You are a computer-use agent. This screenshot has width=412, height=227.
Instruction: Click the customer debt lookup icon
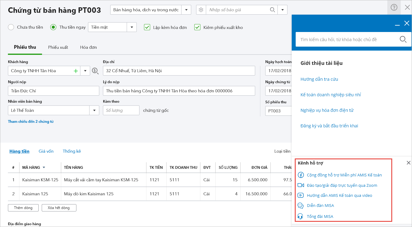point(95,71)
